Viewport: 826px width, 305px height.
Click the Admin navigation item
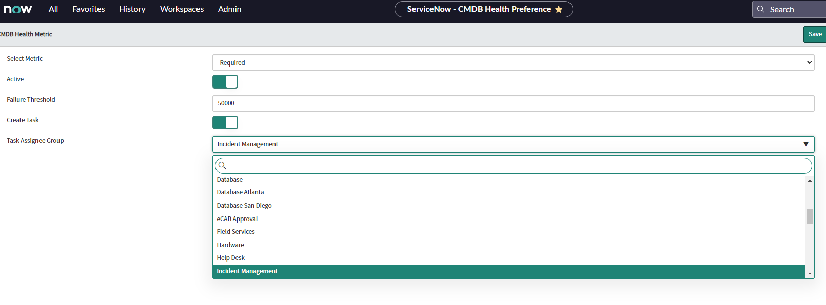[x=229, y=9]
